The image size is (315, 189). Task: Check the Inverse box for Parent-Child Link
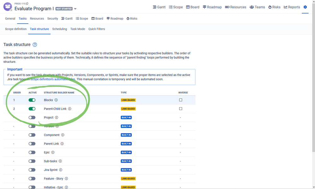click(181, 108)
